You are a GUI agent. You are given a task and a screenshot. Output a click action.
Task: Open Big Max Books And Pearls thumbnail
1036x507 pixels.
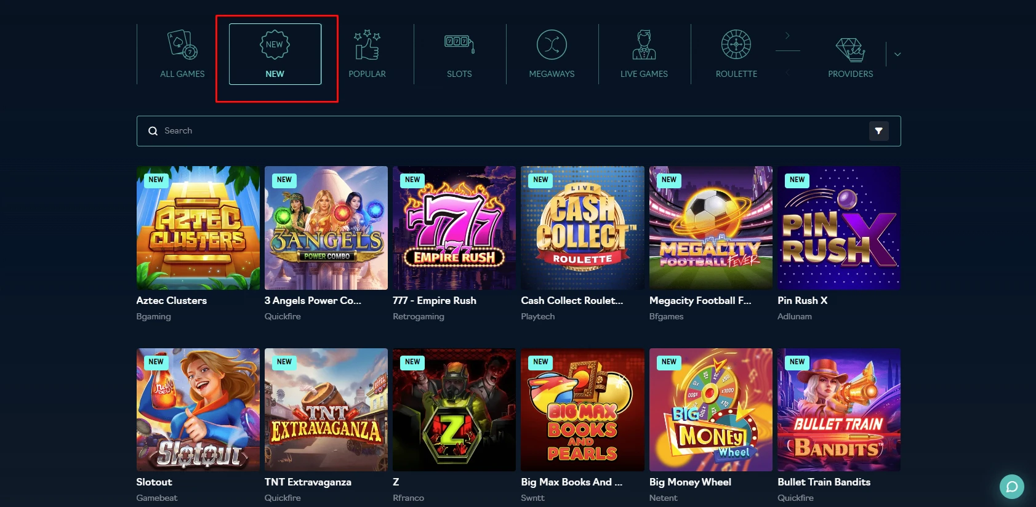pyautogui.click(x=582, y=410)
